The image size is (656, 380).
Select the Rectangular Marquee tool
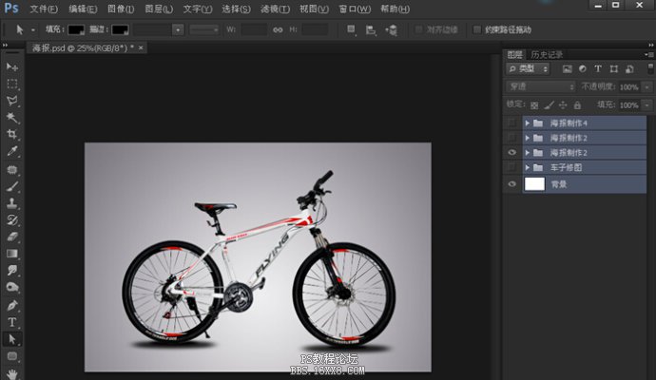12,84
